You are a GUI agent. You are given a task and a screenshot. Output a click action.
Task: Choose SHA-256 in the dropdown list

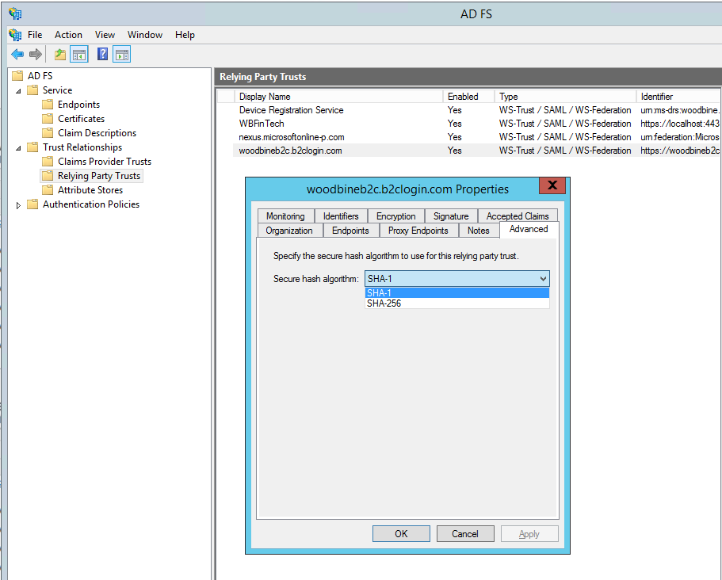coord(457,303)
